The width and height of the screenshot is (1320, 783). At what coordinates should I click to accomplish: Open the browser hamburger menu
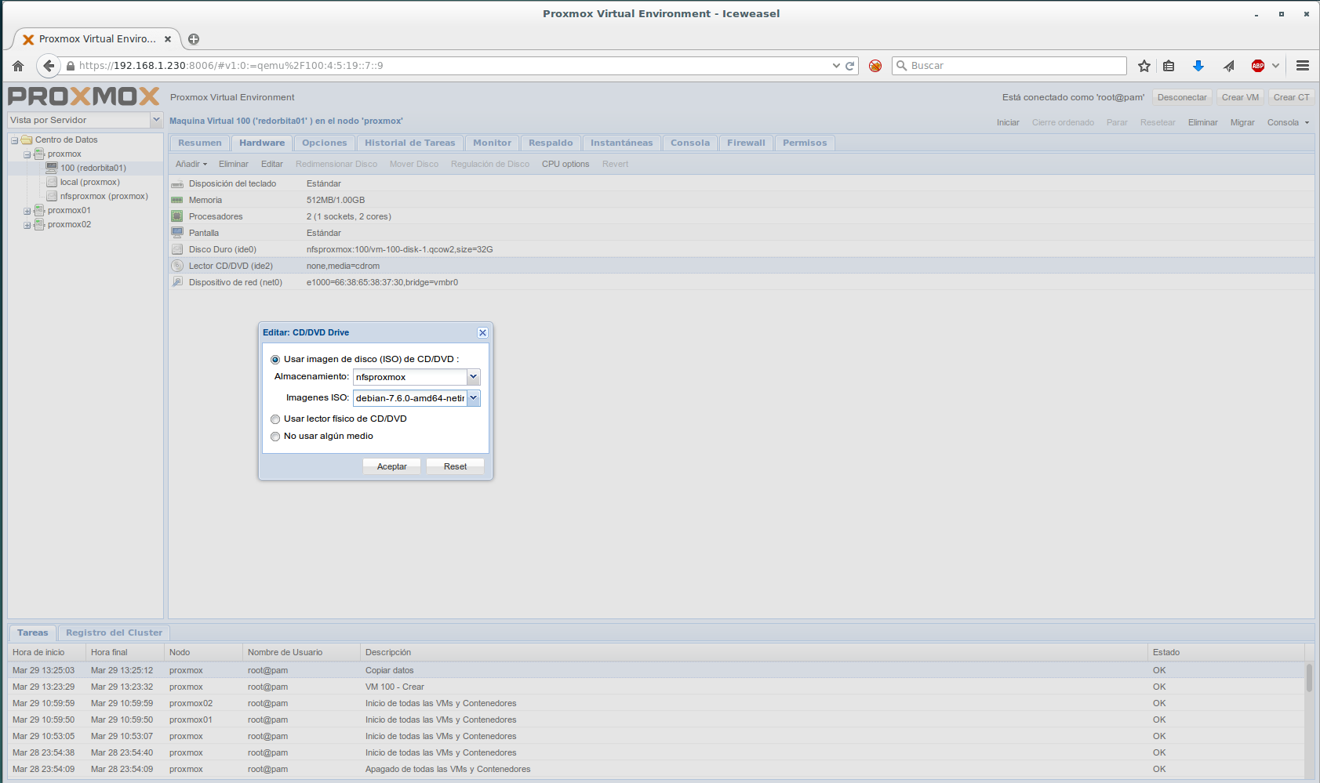[x=1303, y=66]
